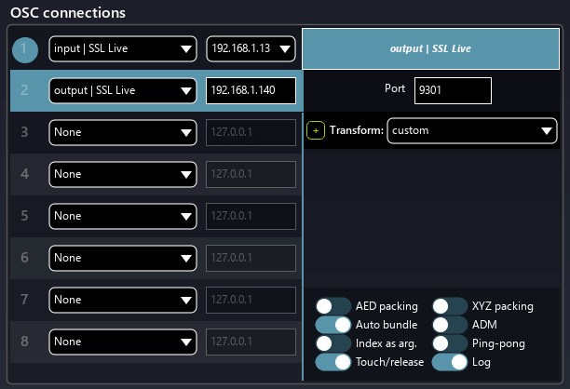The height and width of the screenshot is (389, 570).
Task: Open output | SSL Live protocol dropdown
Action: coord(122,90)
